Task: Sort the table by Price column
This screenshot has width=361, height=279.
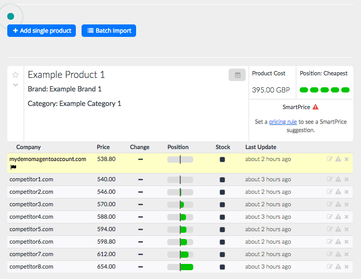Action: [103, 147]
